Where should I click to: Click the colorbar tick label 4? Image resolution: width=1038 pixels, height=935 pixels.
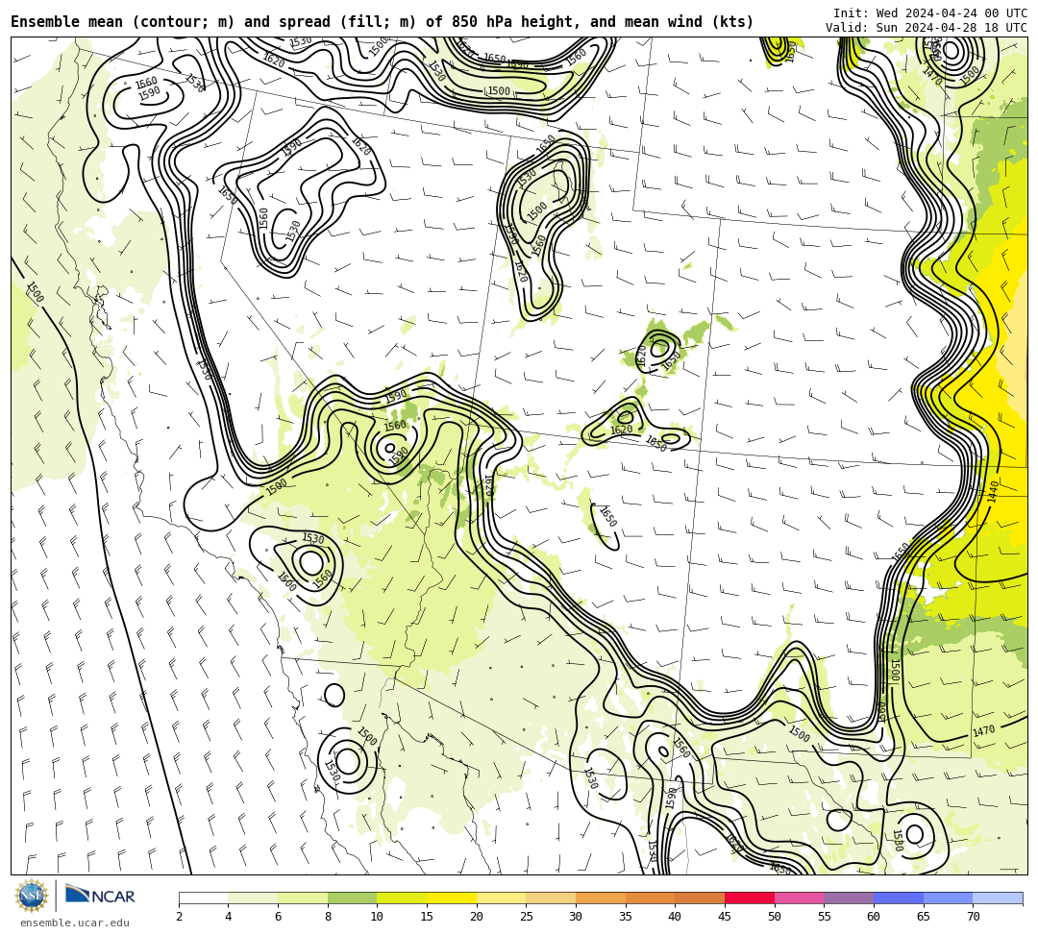click(229, 917)
